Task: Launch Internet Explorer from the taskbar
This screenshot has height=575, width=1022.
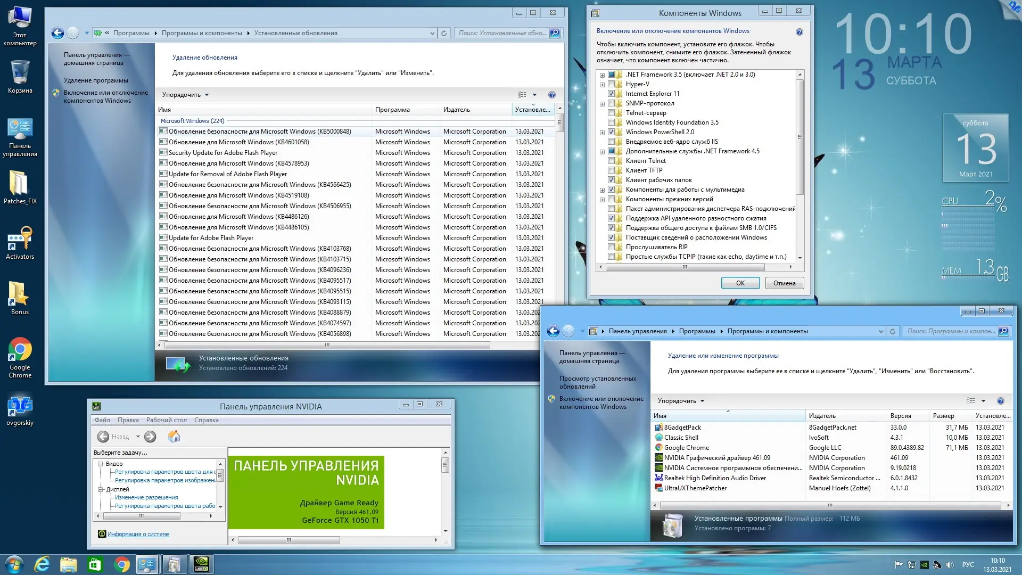Action: click(x=42, y=564)
